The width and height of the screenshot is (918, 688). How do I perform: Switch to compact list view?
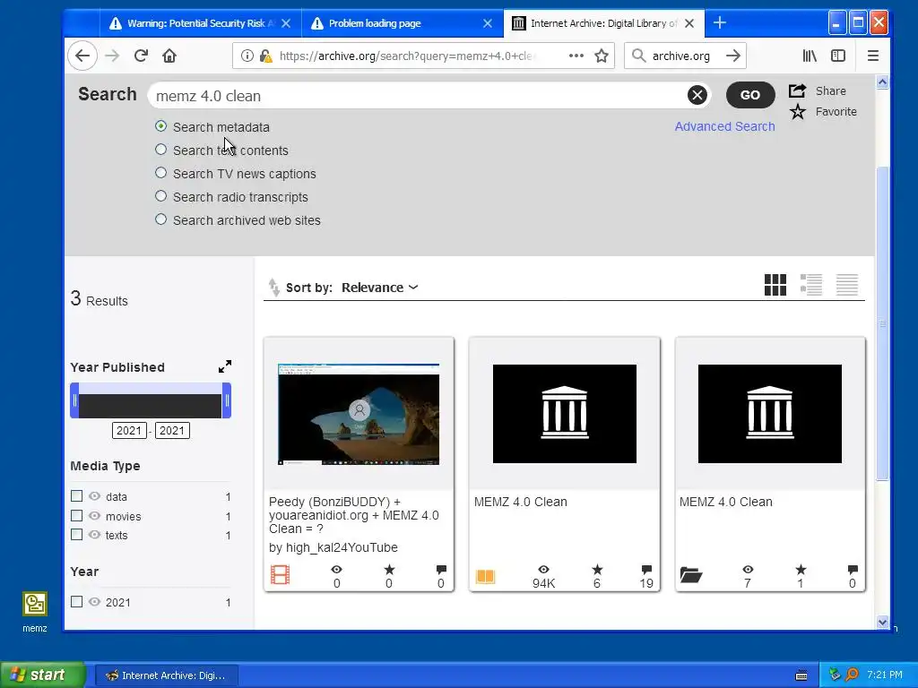[x=846, y=285]
